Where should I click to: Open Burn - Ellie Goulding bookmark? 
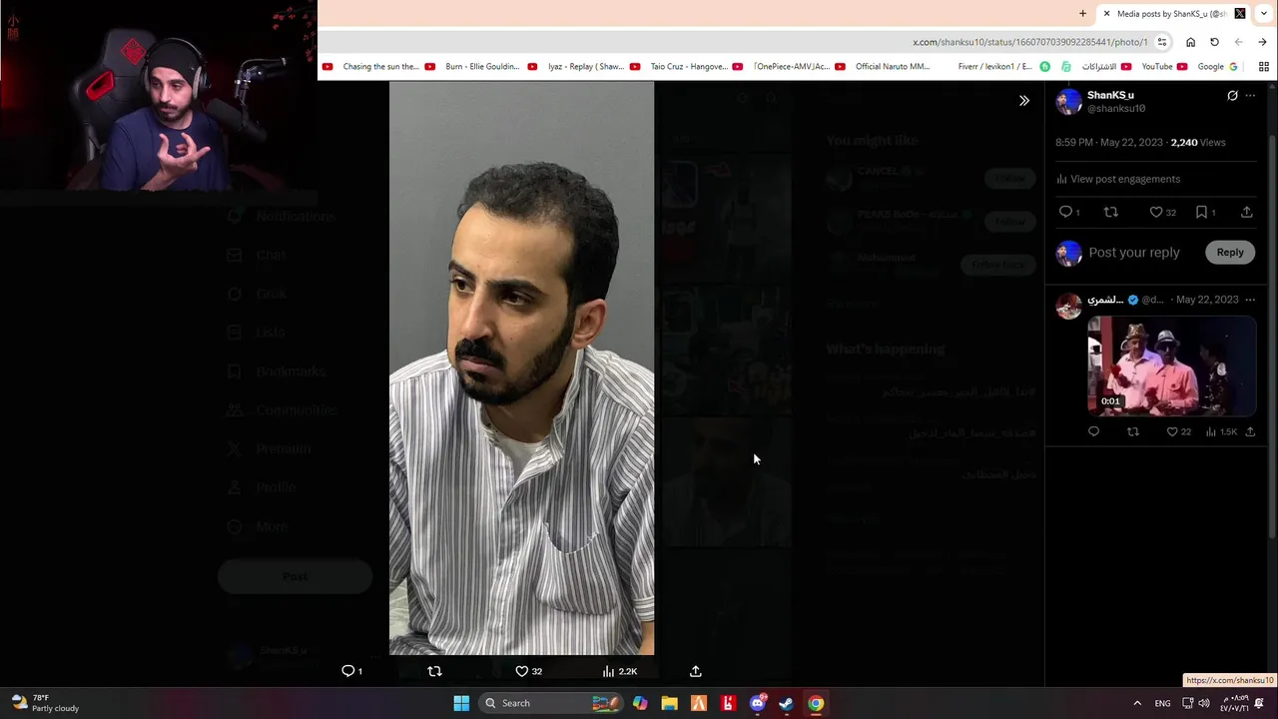pos(490,67)
